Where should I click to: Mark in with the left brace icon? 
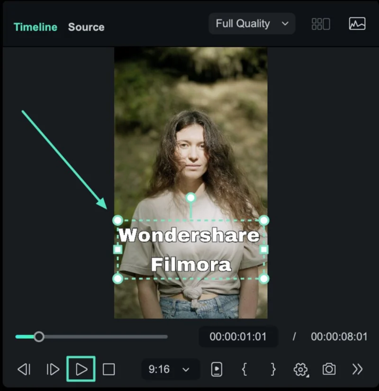tap(244, 369)
